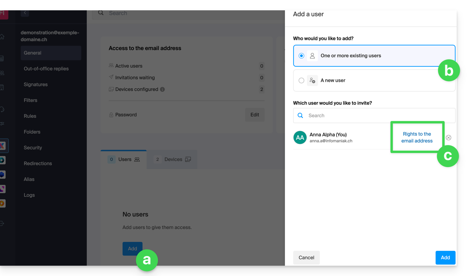The image size is (467, 276).
Task: Collapse the sidebar with the back chevron
Action: [x=25, y=13]
